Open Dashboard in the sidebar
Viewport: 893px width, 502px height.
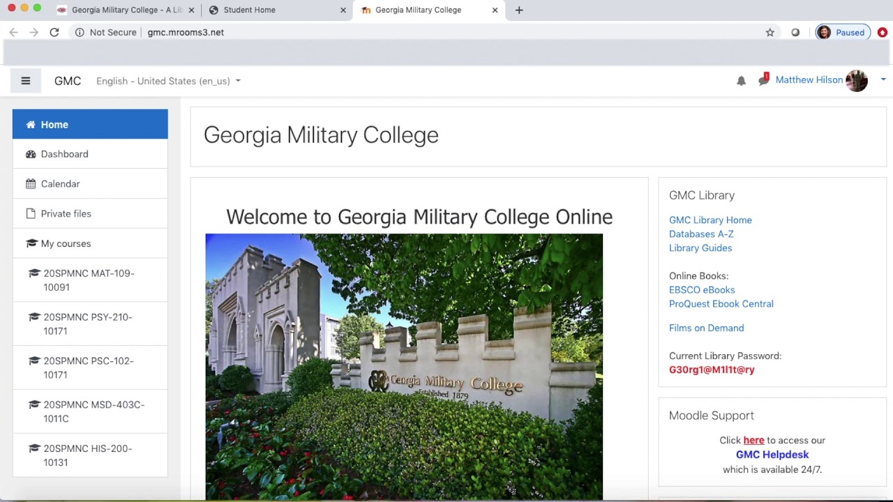[90, 154]
